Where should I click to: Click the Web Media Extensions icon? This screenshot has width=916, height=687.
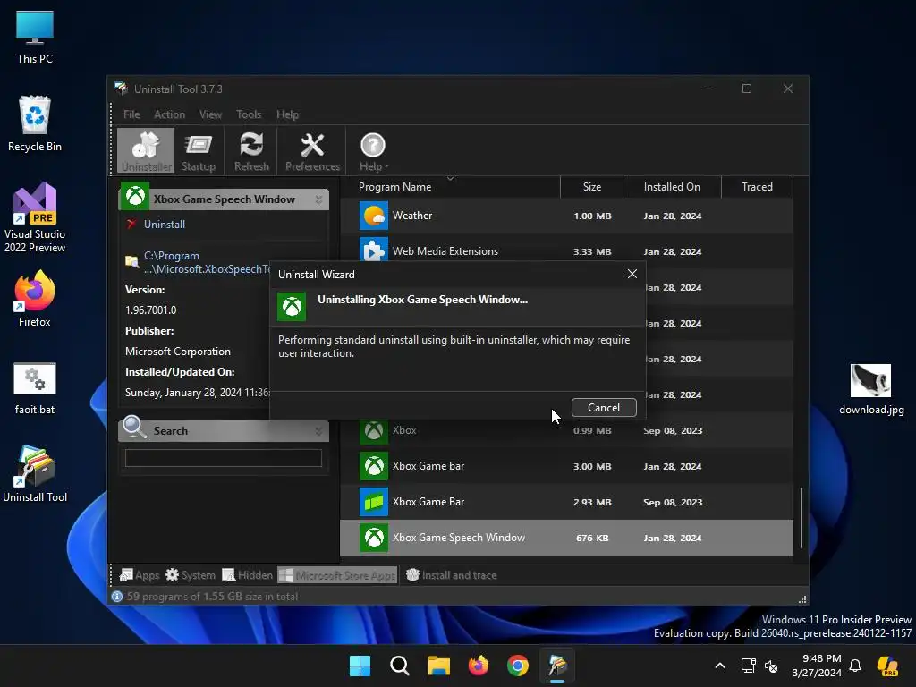point(374,250)
